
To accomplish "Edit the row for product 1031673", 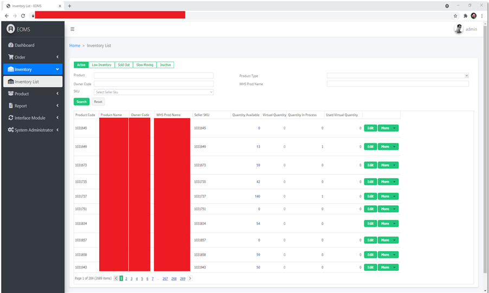I will [370, 165].
